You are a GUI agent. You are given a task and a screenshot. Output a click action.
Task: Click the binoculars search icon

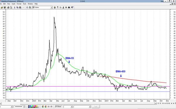coord(69,7)
